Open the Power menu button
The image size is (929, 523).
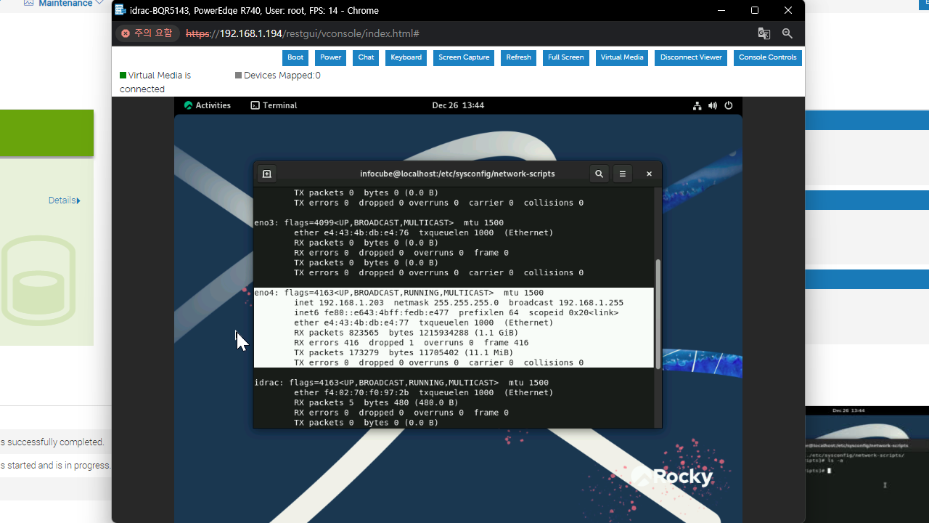tap(331, 58)
